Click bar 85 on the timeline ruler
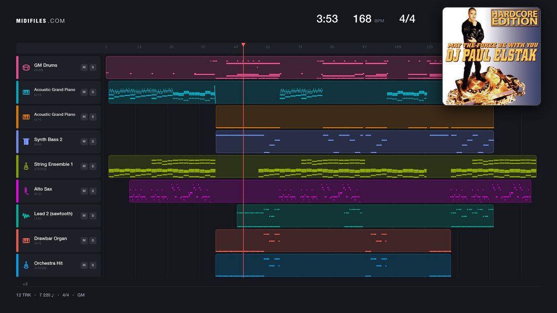The height and width of the screenshot is (313, 557). (332, 47)
